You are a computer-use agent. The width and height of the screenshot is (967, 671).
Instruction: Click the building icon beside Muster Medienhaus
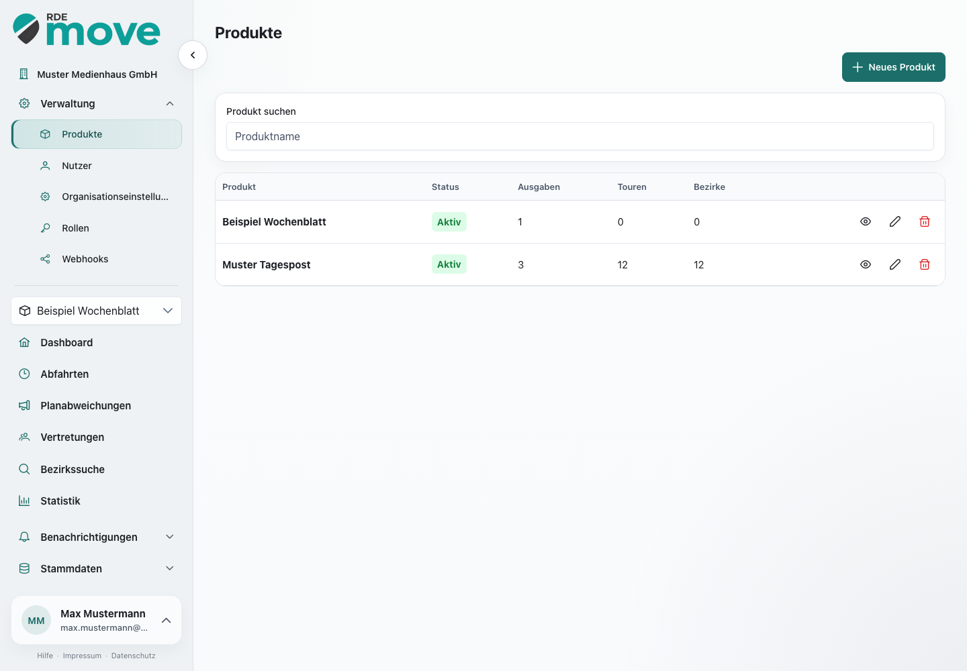24,74
